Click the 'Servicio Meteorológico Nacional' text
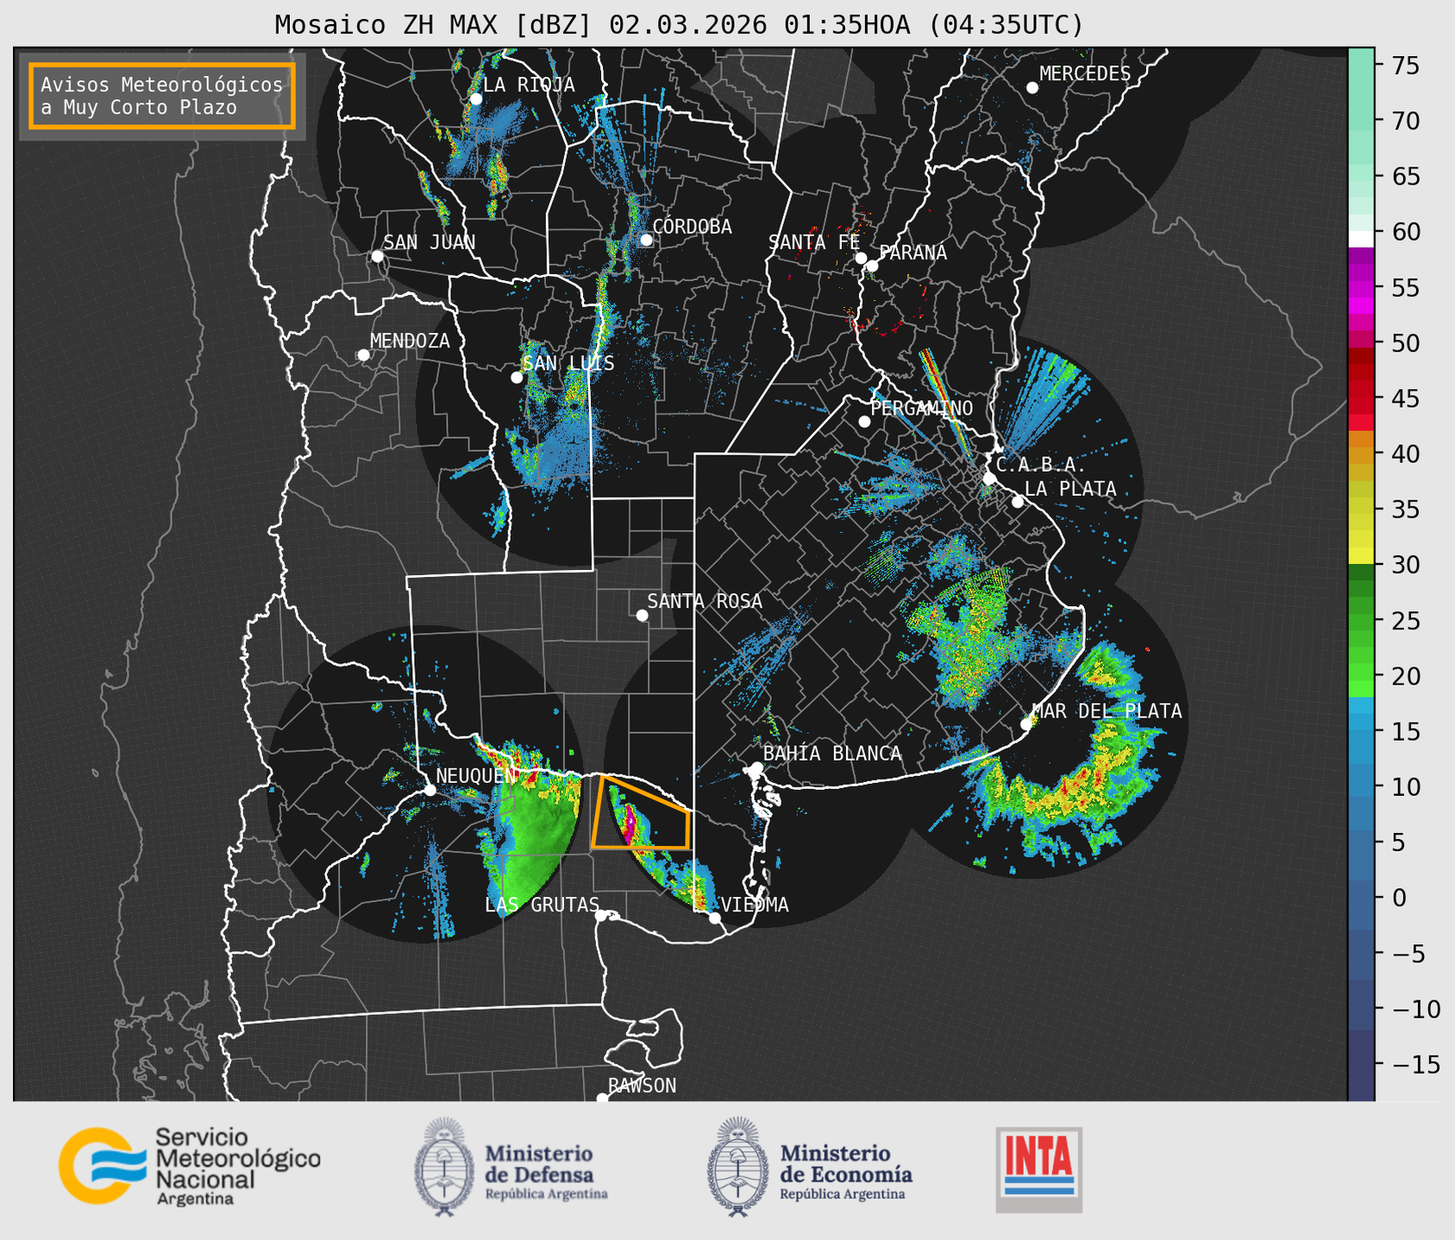The image size is (1455, 1240). click(237, 1158)
